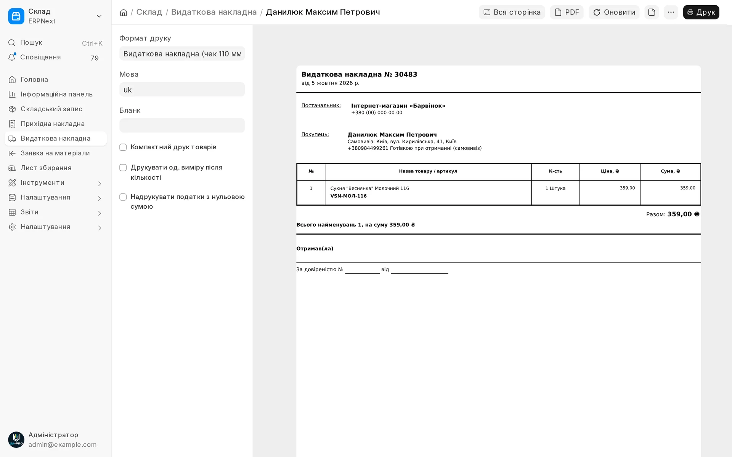
Task: Open Складський запис in the sidebar
Action: [56, 109]
